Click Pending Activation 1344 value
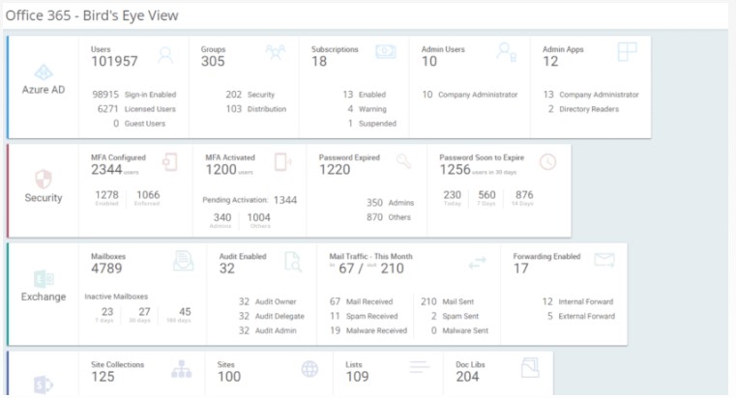 (285, 200)
